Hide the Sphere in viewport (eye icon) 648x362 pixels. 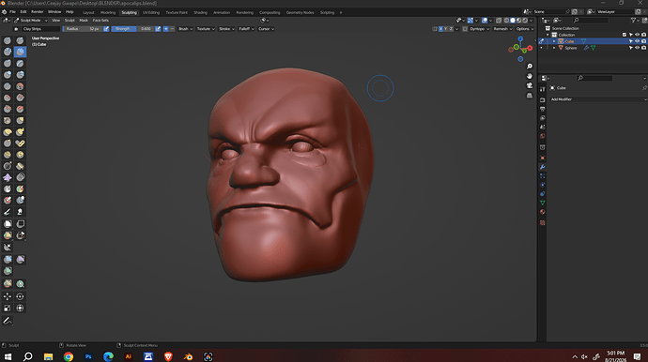click(637, 48)
